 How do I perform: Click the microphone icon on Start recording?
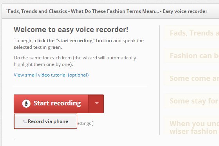26,103
